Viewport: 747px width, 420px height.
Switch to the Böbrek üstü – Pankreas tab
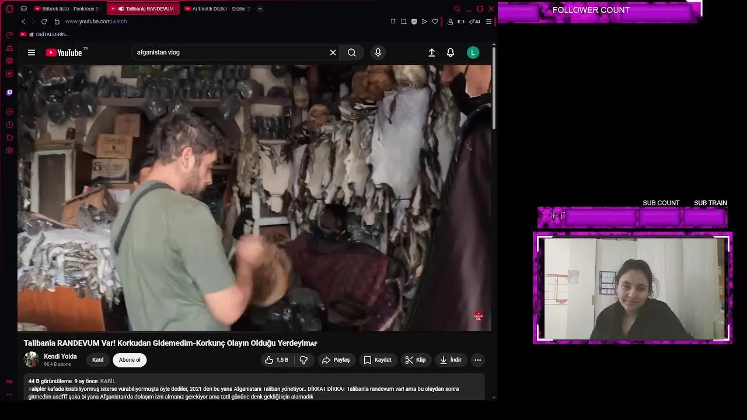coord(67,9)
